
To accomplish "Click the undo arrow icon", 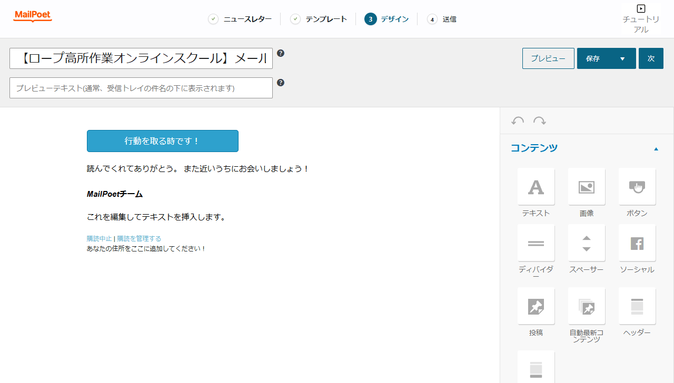I will pyautogui.click(x=518, y=121).
